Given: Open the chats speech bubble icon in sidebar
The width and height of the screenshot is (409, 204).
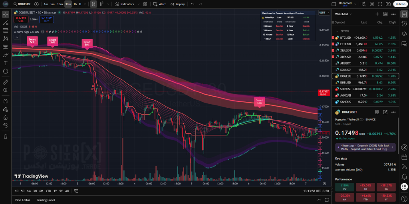Looking at the screenshot, I should tap(404, 43).
